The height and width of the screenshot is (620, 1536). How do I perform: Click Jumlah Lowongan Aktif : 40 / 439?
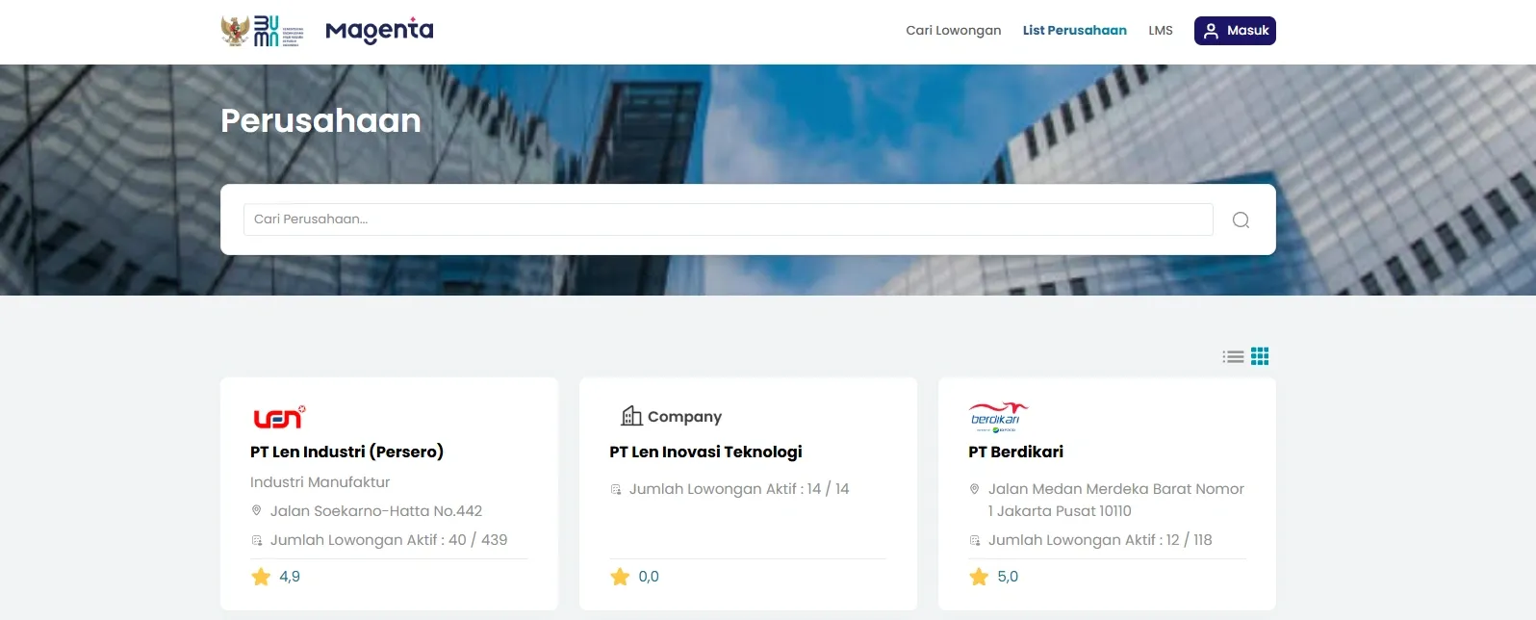[388, 540]
